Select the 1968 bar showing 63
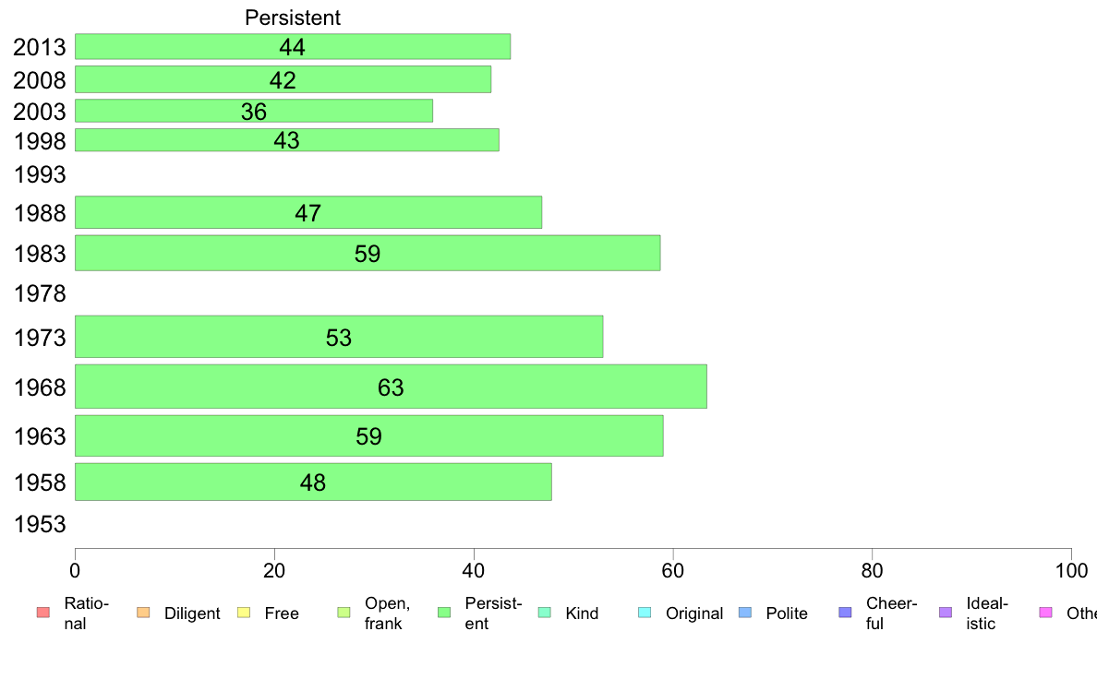 [x=391, y=387]
